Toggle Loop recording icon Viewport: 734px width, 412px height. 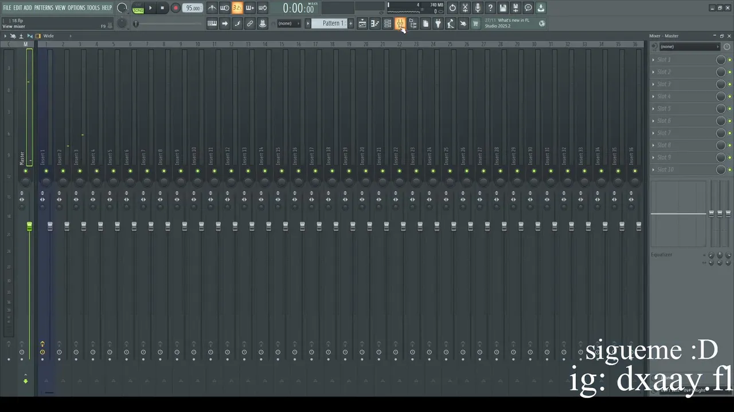coord(263,8)
